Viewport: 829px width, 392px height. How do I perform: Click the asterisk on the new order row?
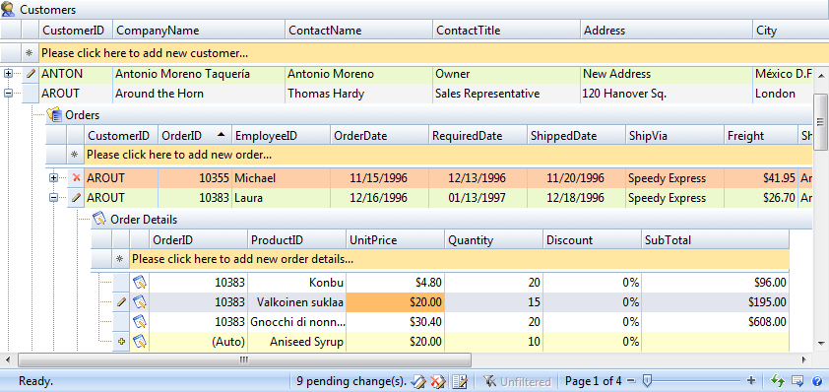coord(75,155)
